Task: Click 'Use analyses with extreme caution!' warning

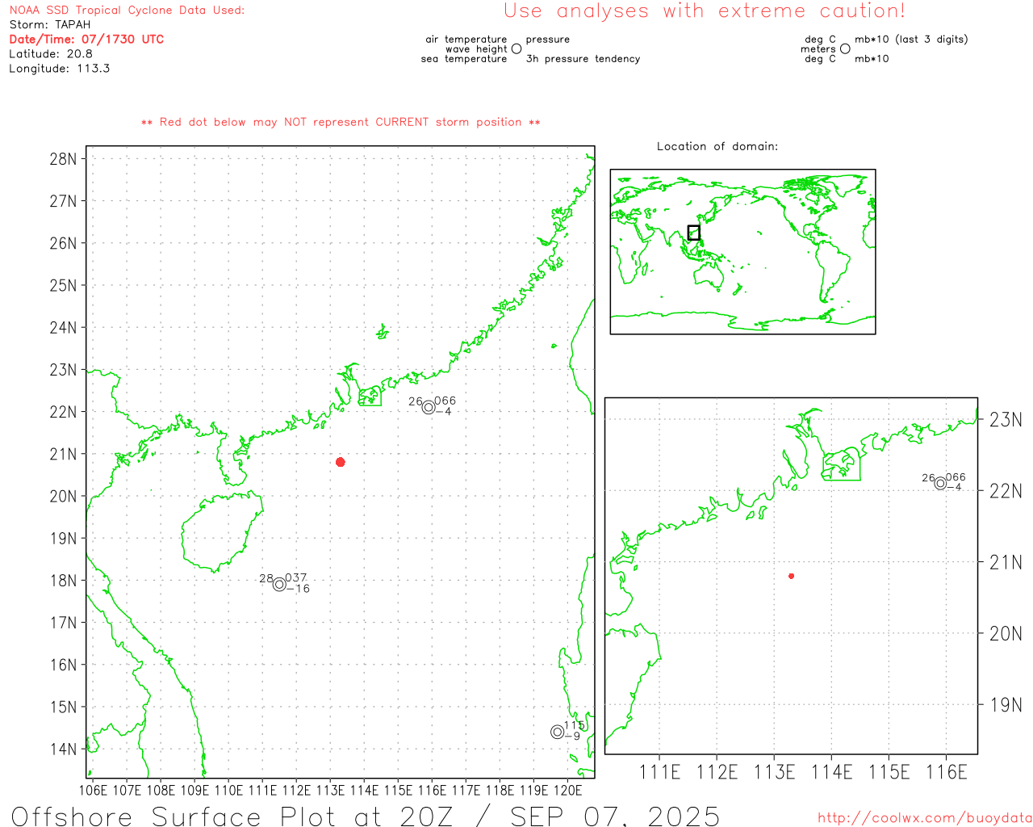Action: click(x=705, y=11)
